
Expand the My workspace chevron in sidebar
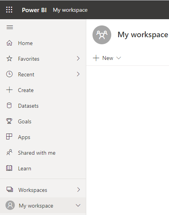point(78,205)
